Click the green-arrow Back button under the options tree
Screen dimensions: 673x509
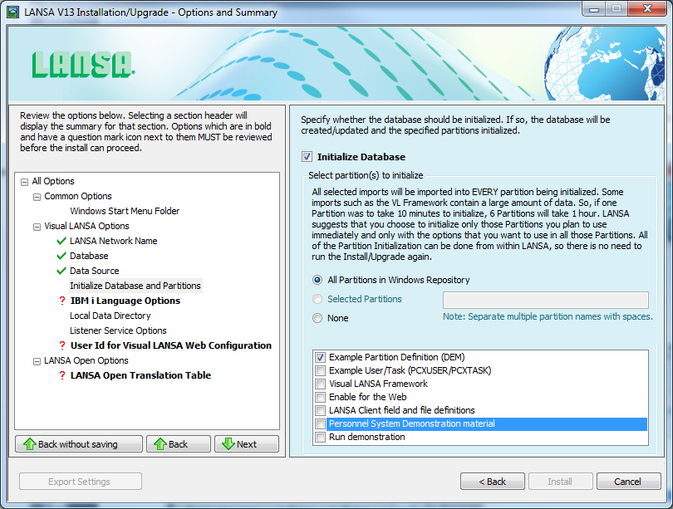click(x=179, y=444)
